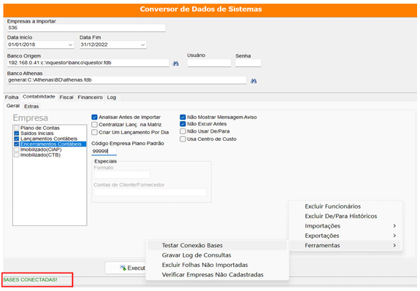Click Testar Conexão Bases menu item
420x291 pixels.
point(217,246)
